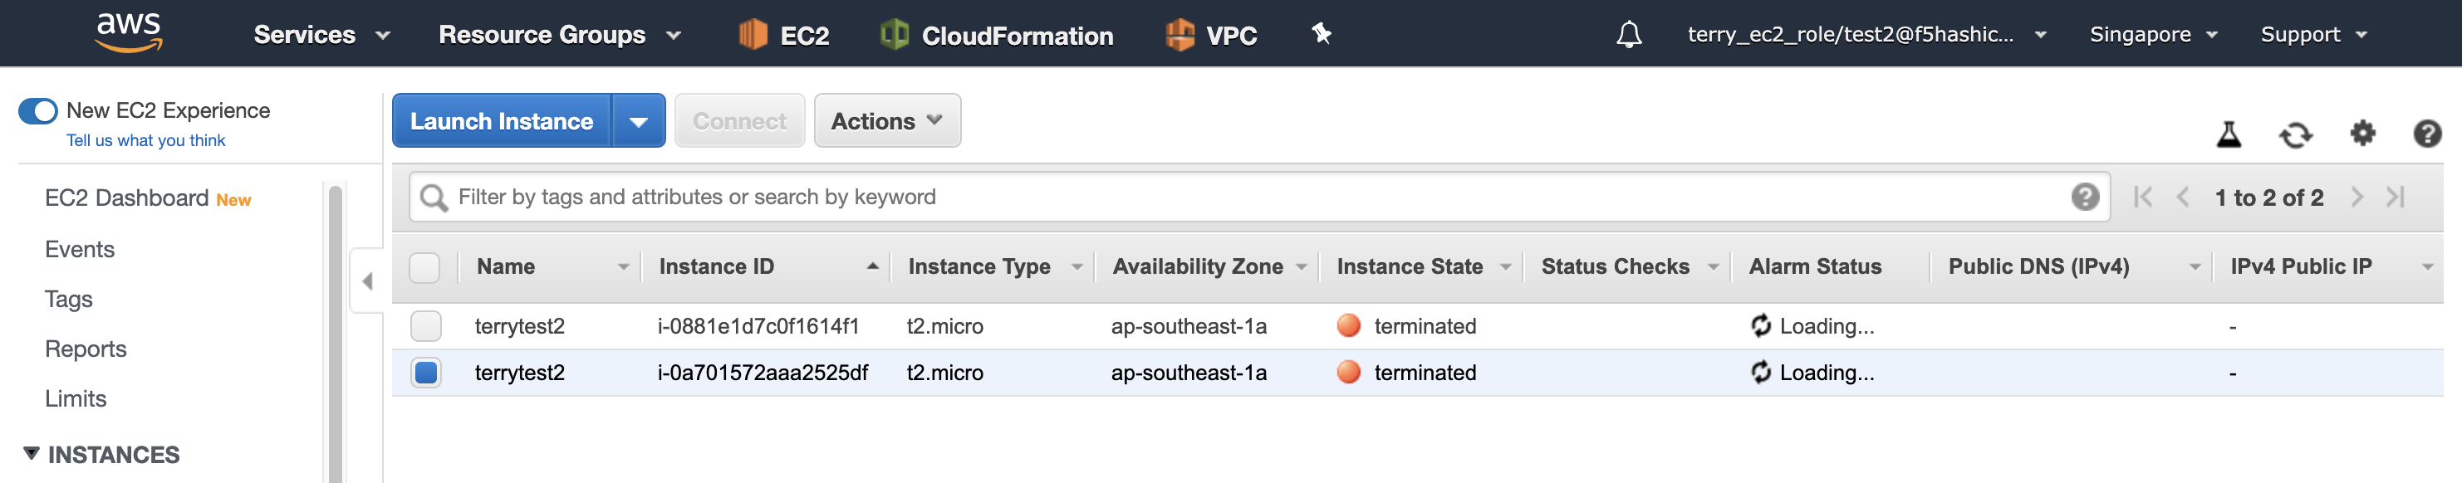Open the Singapore region selector

click(2152, 34)
